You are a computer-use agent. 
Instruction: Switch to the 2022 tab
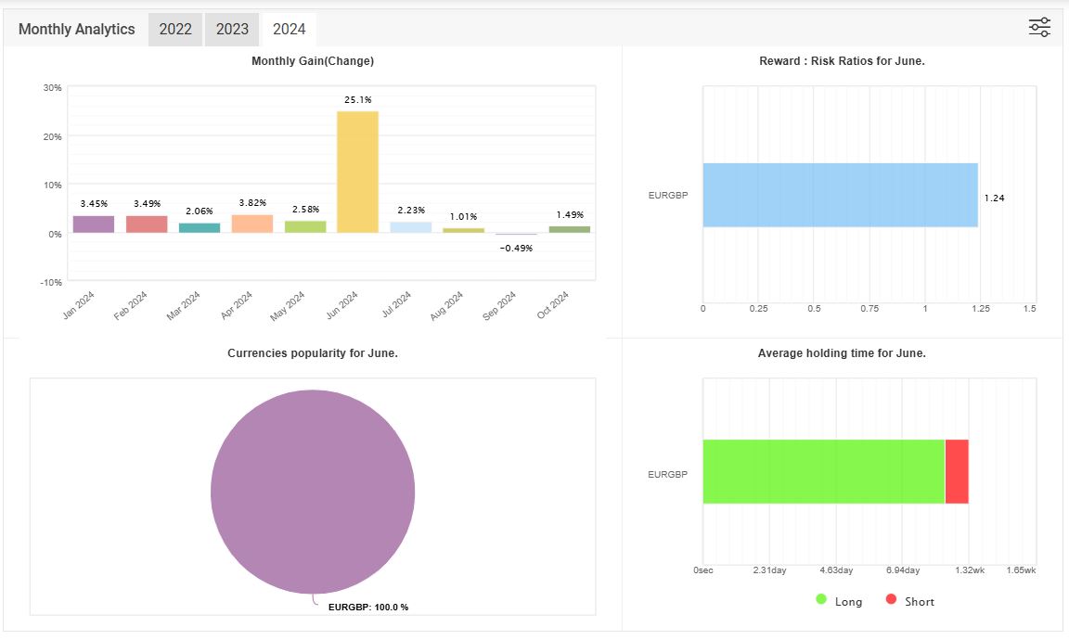pos(175,29)
